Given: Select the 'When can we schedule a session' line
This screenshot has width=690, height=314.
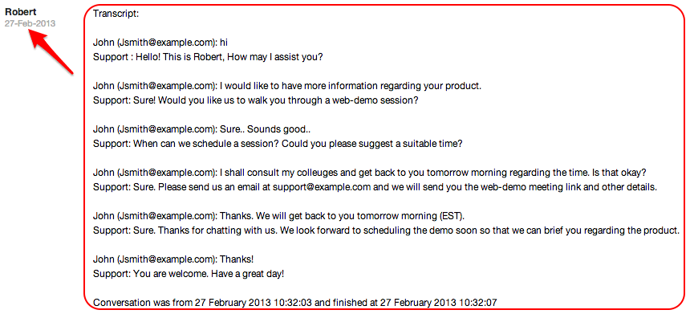Looking at the screenshot, I should click(278, 144).
